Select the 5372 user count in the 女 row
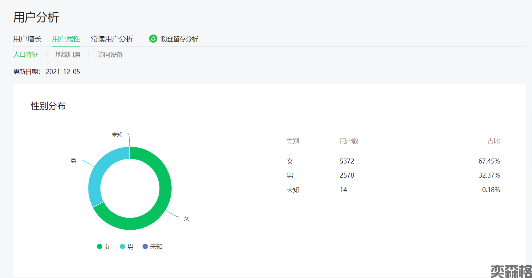532x278 pixels. pos(347,161)
